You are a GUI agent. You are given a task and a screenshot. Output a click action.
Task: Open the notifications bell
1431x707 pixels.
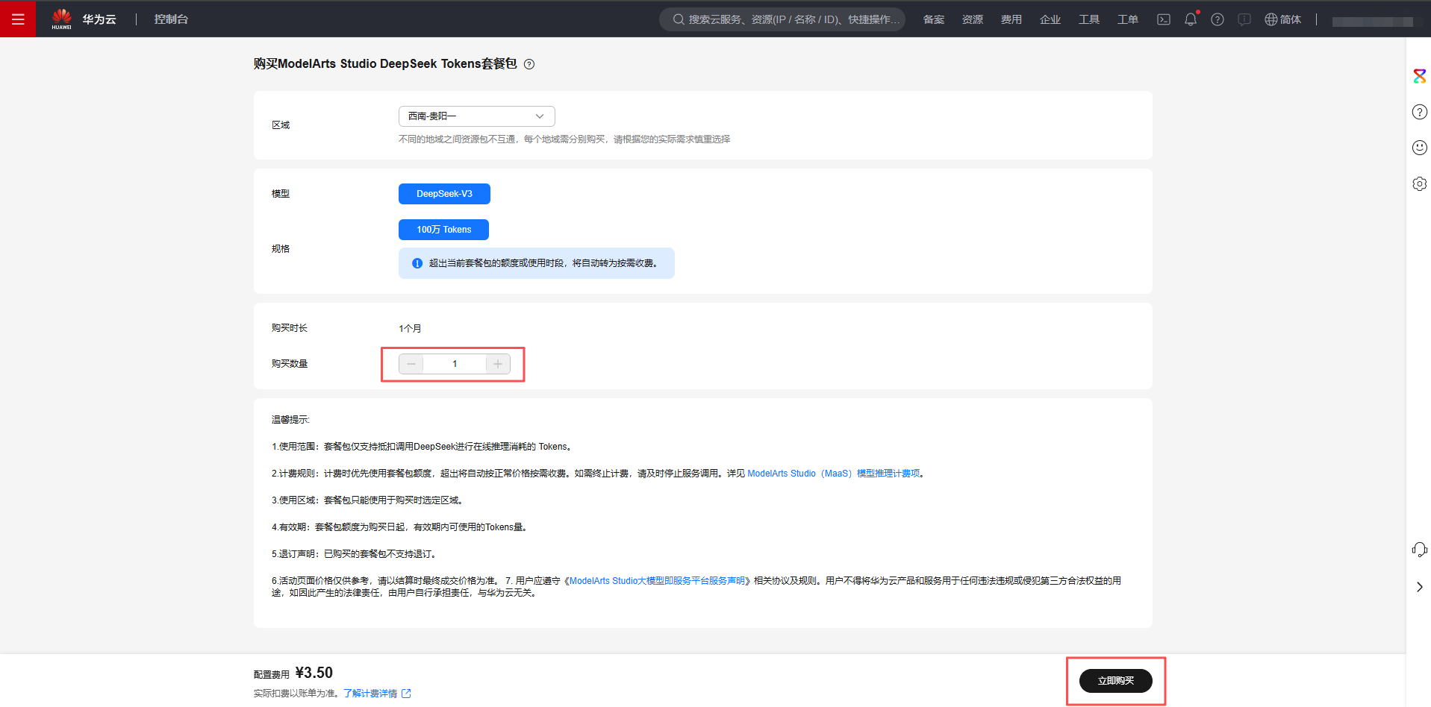pos(1190,19)
